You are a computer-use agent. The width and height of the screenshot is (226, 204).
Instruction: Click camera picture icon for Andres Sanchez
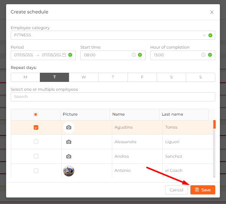pyautogui.click(x=69, y=156)
